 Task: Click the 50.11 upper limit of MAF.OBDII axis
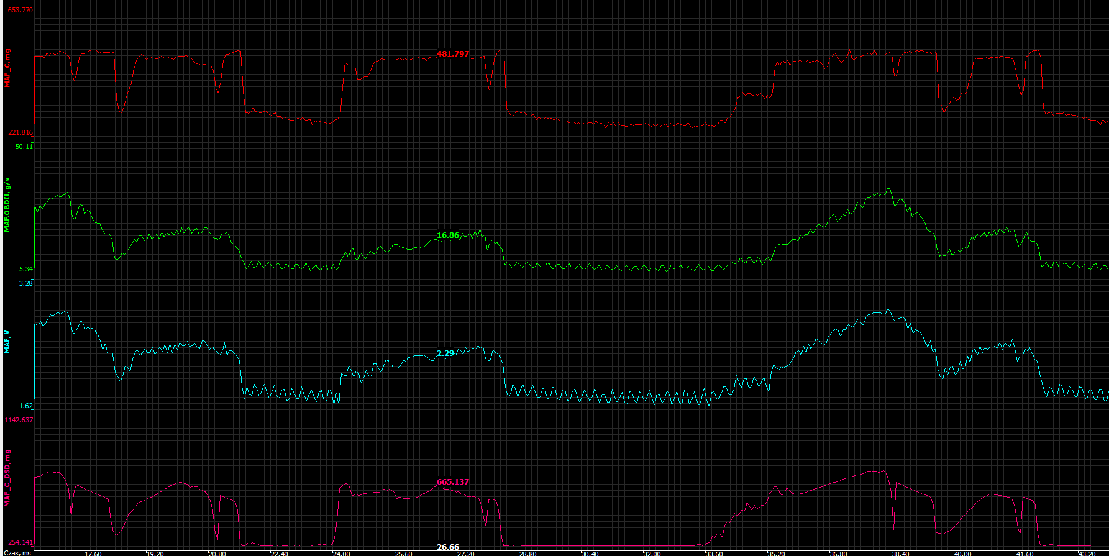[x=24, y=147]
